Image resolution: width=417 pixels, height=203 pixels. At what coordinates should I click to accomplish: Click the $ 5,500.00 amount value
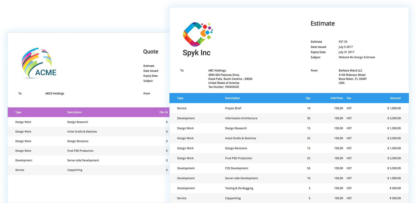[x=394, y=168]
